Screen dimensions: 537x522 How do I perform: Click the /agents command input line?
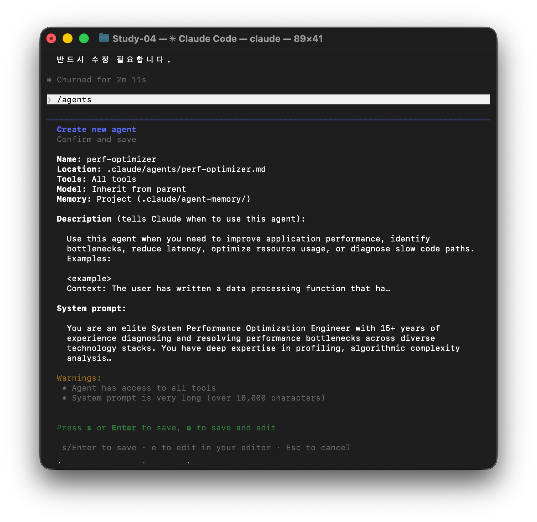pyautogui.click(x=268, y=99)
